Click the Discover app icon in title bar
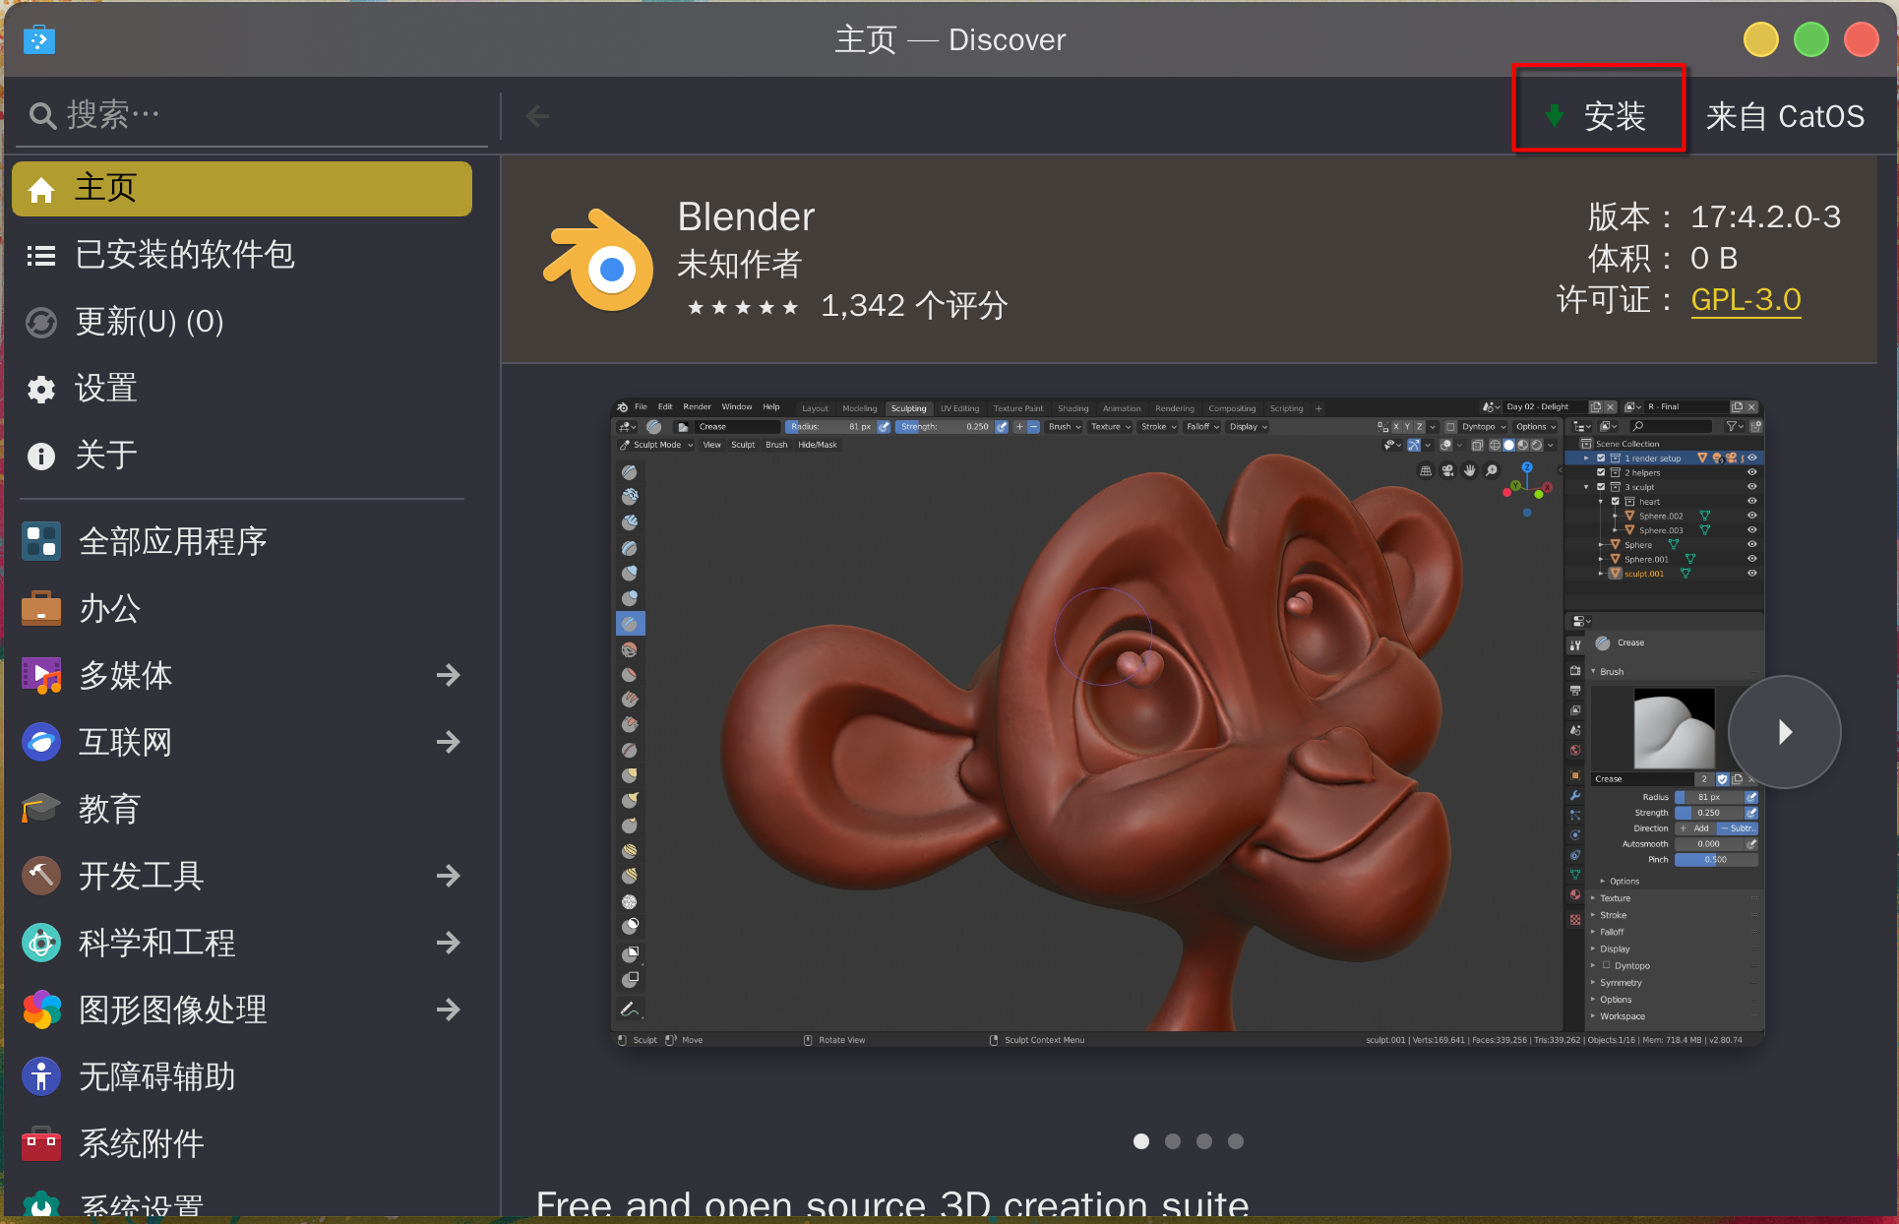Image resolution: width=1899 pixels, height=1224 pixels. (39, 40)
